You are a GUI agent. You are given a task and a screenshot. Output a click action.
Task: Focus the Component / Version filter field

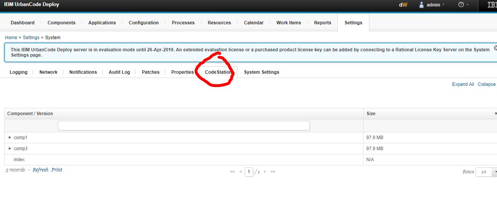pyautogui.click(x=184, y=125)
